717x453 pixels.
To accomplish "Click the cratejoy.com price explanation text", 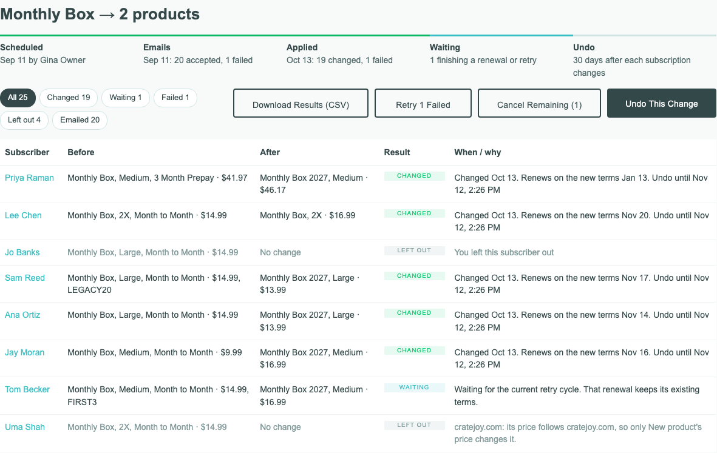I will (x=578, y=434).
